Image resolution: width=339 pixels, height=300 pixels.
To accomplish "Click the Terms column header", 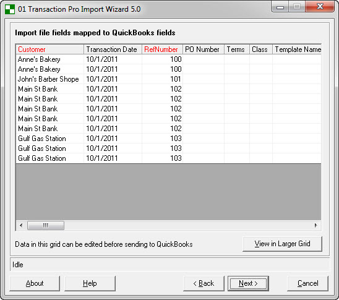I will point(237,49).
